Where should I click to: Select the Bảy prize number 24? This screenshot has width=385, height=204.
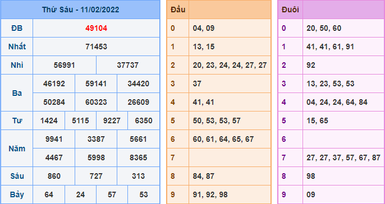coord(80,194)
